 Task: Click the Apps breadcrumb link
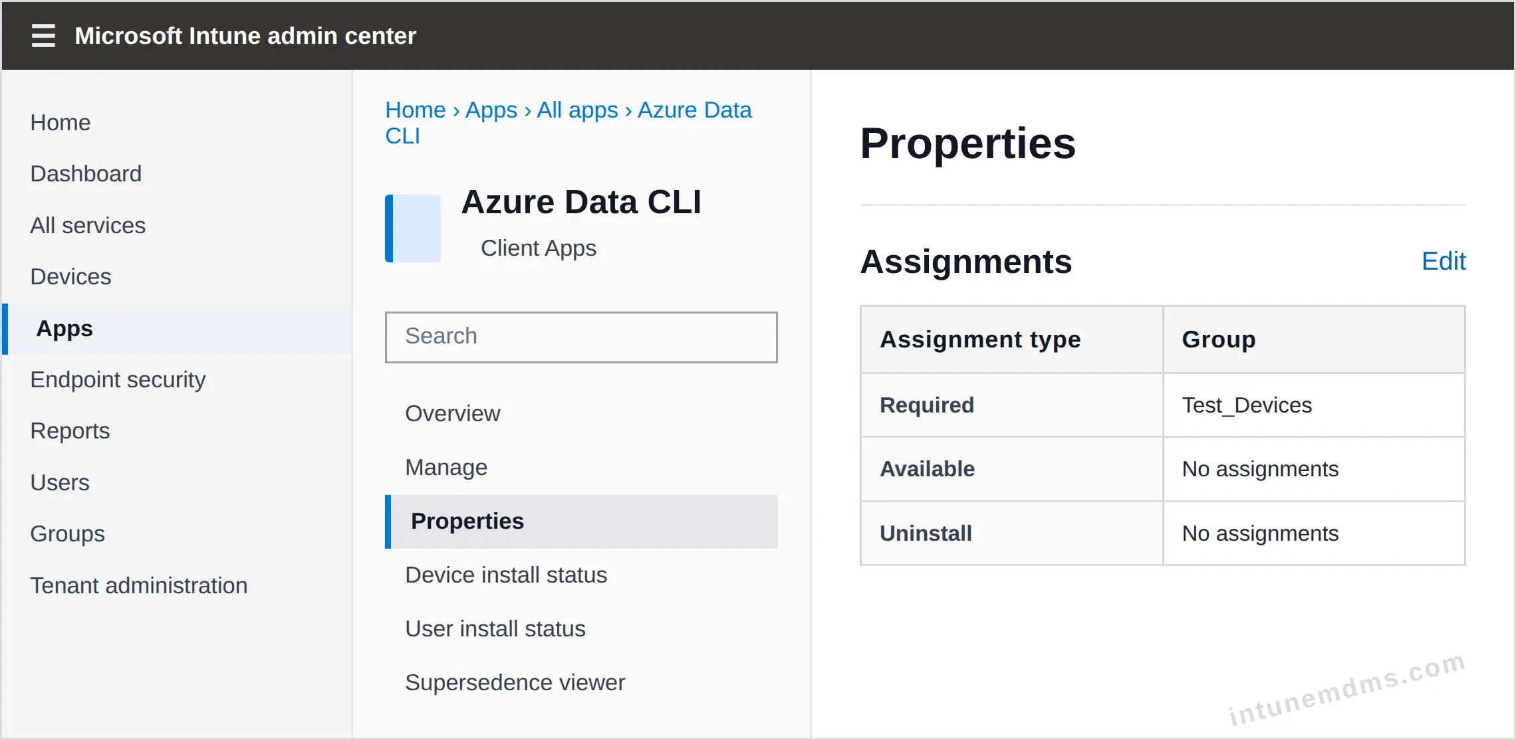pos(491,110)
